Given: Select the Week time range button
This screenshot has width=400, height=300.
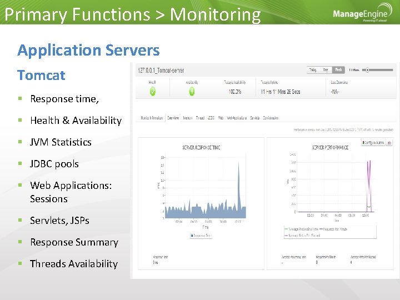Looking at the screenshot, I should pos(338,70).
